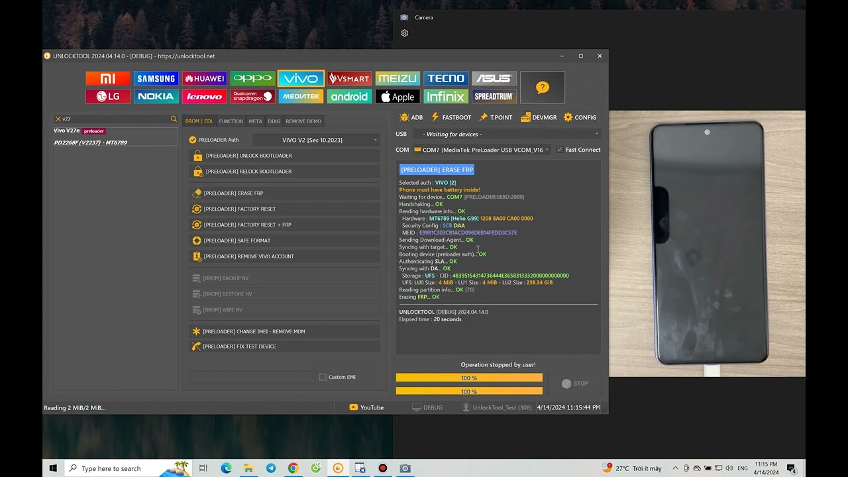Click PRELOADER REMOVE VIVO ACCOUNT
Screen dimensions: 848x477
pos(285,256)
